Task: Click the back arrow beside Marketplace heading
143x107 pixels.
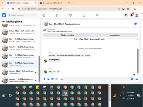Action: point(3,22)
